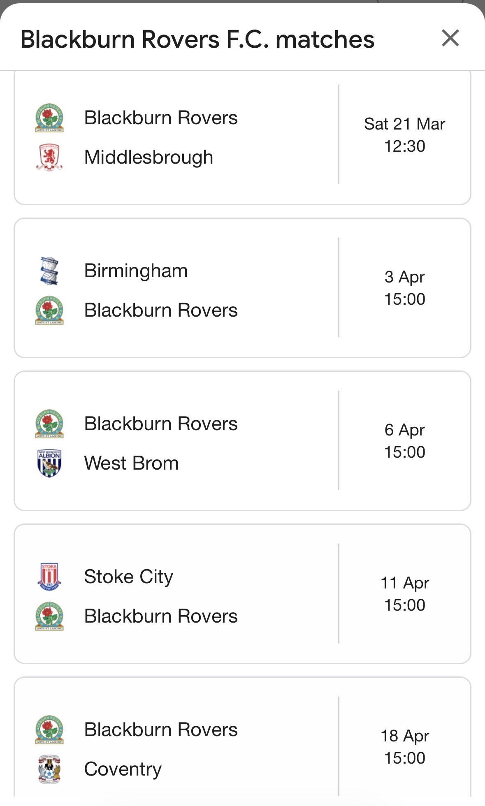Click the Blackburn Rovers F.C. matches heading
Screen dimensions: 485x806
pyautogui.click(x=197, y=39)
